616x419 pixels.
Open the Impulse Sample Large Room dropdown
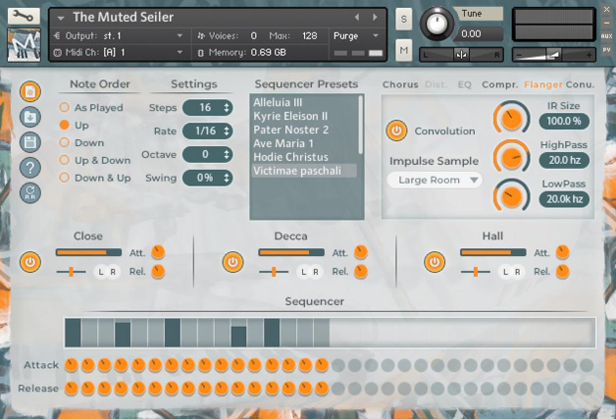tap(435, 180)
